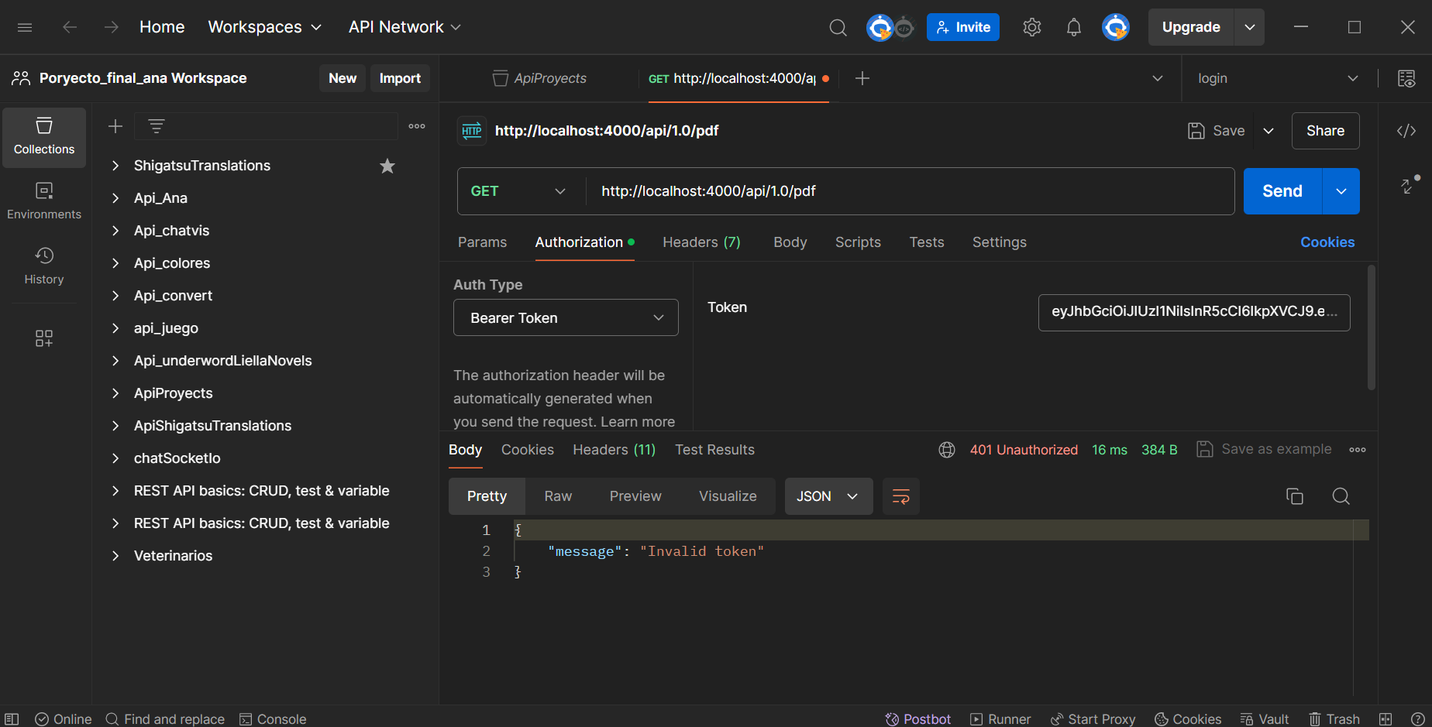
Task: Click the filter collections icon
Action: point(157,126)
